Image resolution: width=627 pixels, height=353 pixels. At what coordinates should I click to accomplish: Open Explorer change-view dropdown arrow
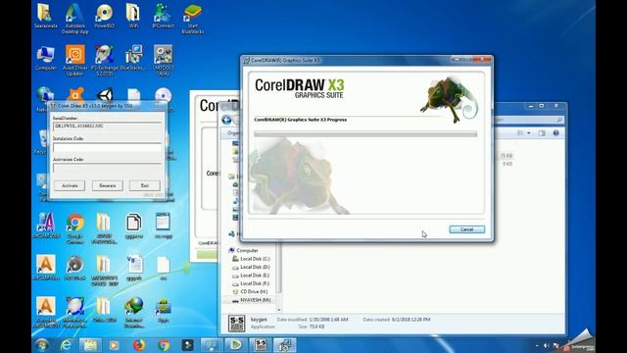pyautogui.click(x=529, y=133)
